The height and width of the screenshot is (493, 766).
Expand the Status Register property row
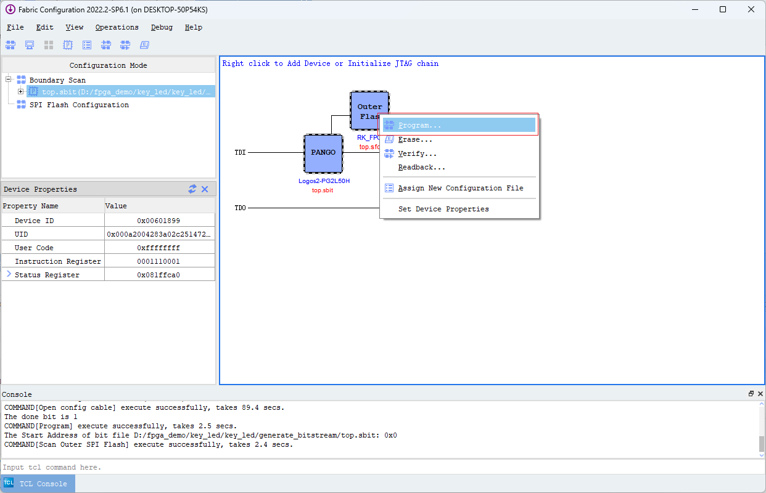(x=9, y=274)
